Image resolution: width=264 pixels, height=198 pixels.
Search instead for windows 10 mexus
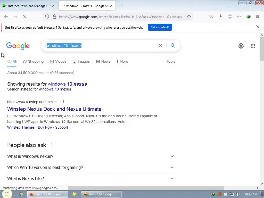pyautogui.click(x=55, y=89)
